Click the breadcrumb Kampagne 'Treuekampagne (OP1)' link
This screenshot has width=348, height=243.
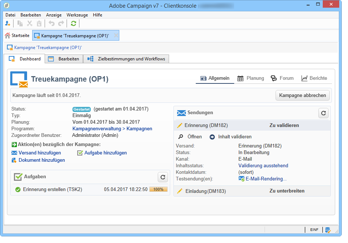point(48,48)
